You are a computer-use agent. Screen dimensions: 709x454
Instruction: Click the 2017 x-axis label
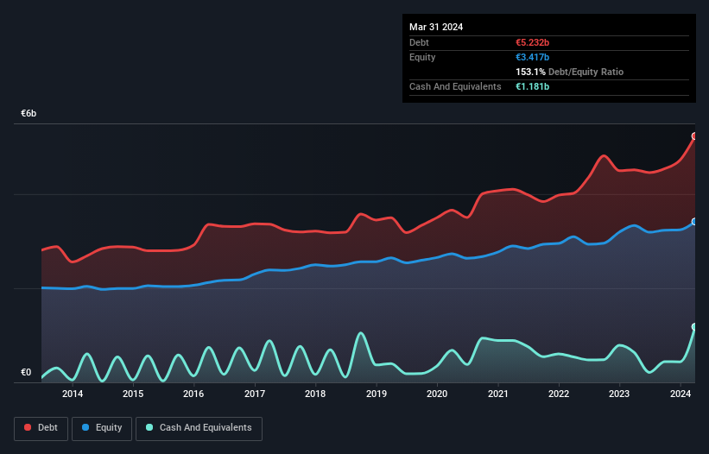255,394
